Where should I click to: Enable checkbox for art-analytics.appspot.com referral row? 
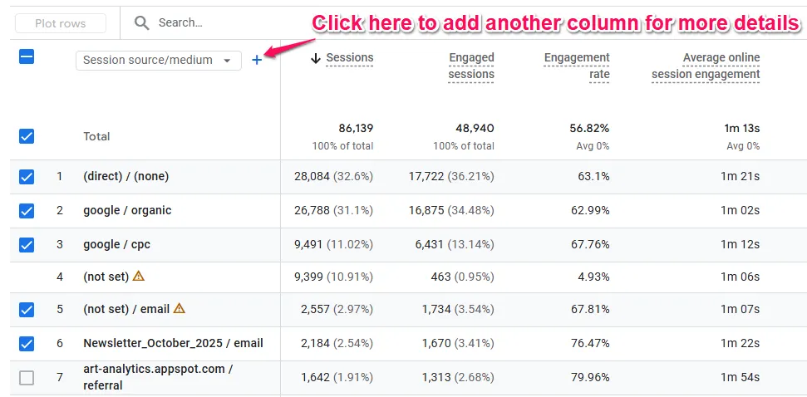point(27,378)
